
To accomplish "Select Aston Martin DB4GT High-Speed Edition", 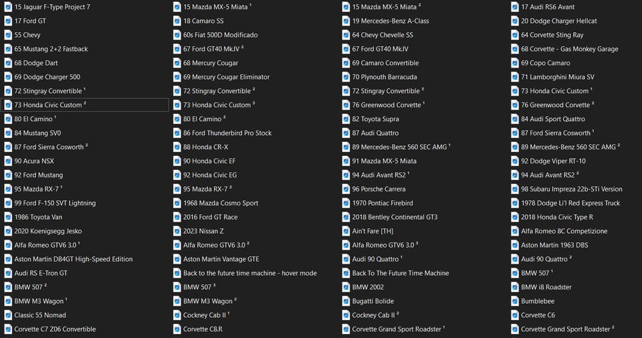I will coord(74,259).
